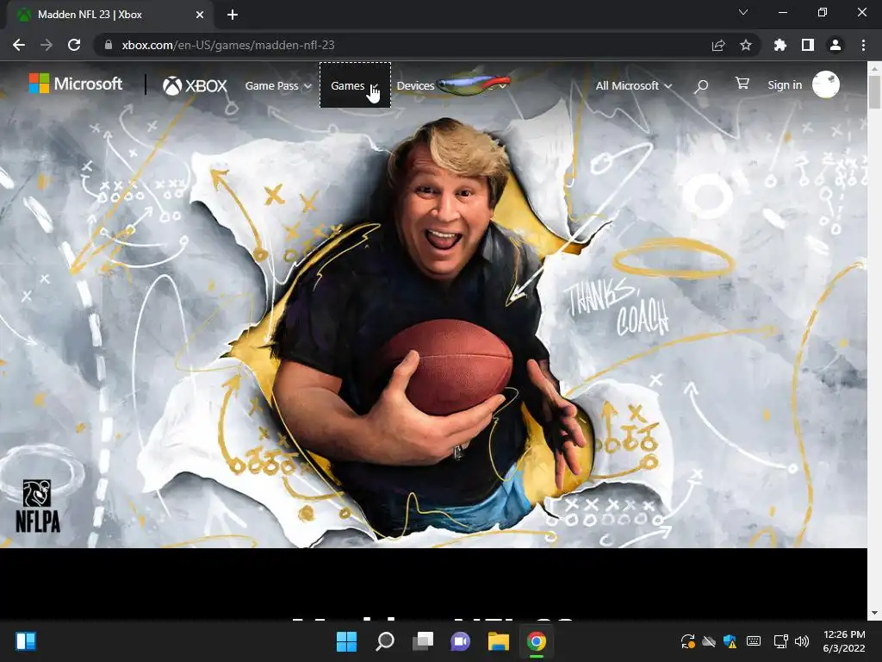Image resolution: width=882 pixels, height=662 pixels.
Task: Open the tab search chevron
Action: [743, 12]
